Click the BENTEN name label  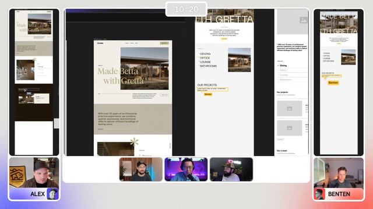click(x=339, y=194)
